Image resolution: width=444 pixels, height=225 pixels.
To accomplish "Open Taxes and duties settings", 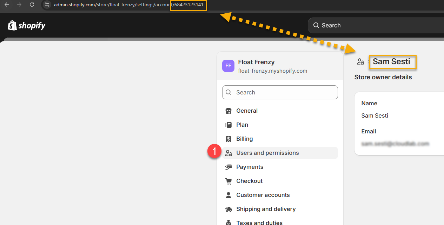I will click(259, 223).
